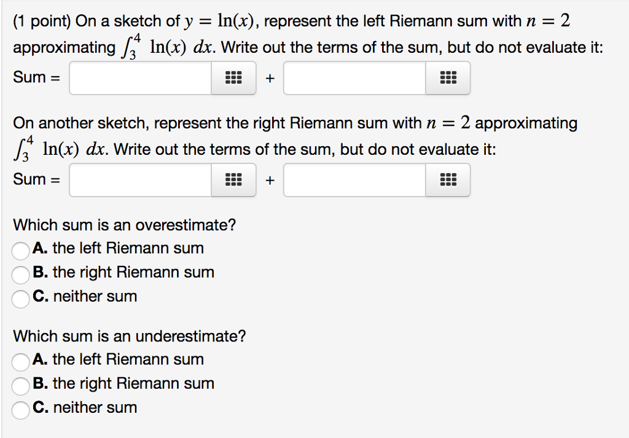Click the second left Riemann sum input box
Image resolution: width=629 pixels, height=438 pixels.
(x=354, y=77)
